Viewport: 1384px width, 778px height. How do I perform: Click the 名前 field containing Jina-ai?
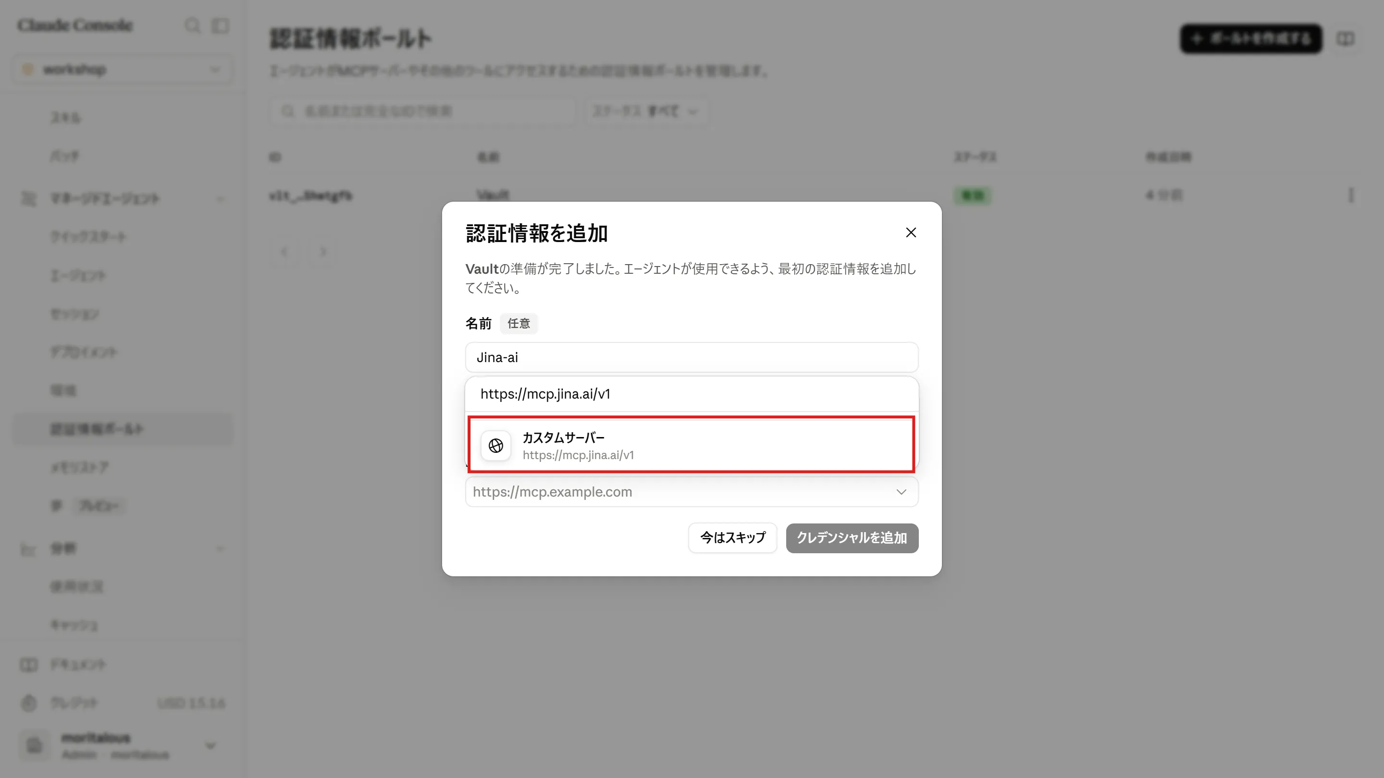point(692,358)
